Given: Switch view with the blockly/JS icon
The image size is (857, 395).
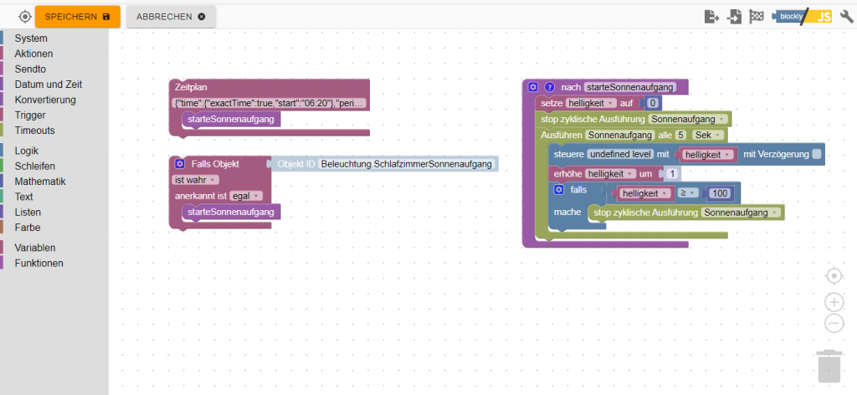Looking at the screenshot, I should [x=803, y=16].
